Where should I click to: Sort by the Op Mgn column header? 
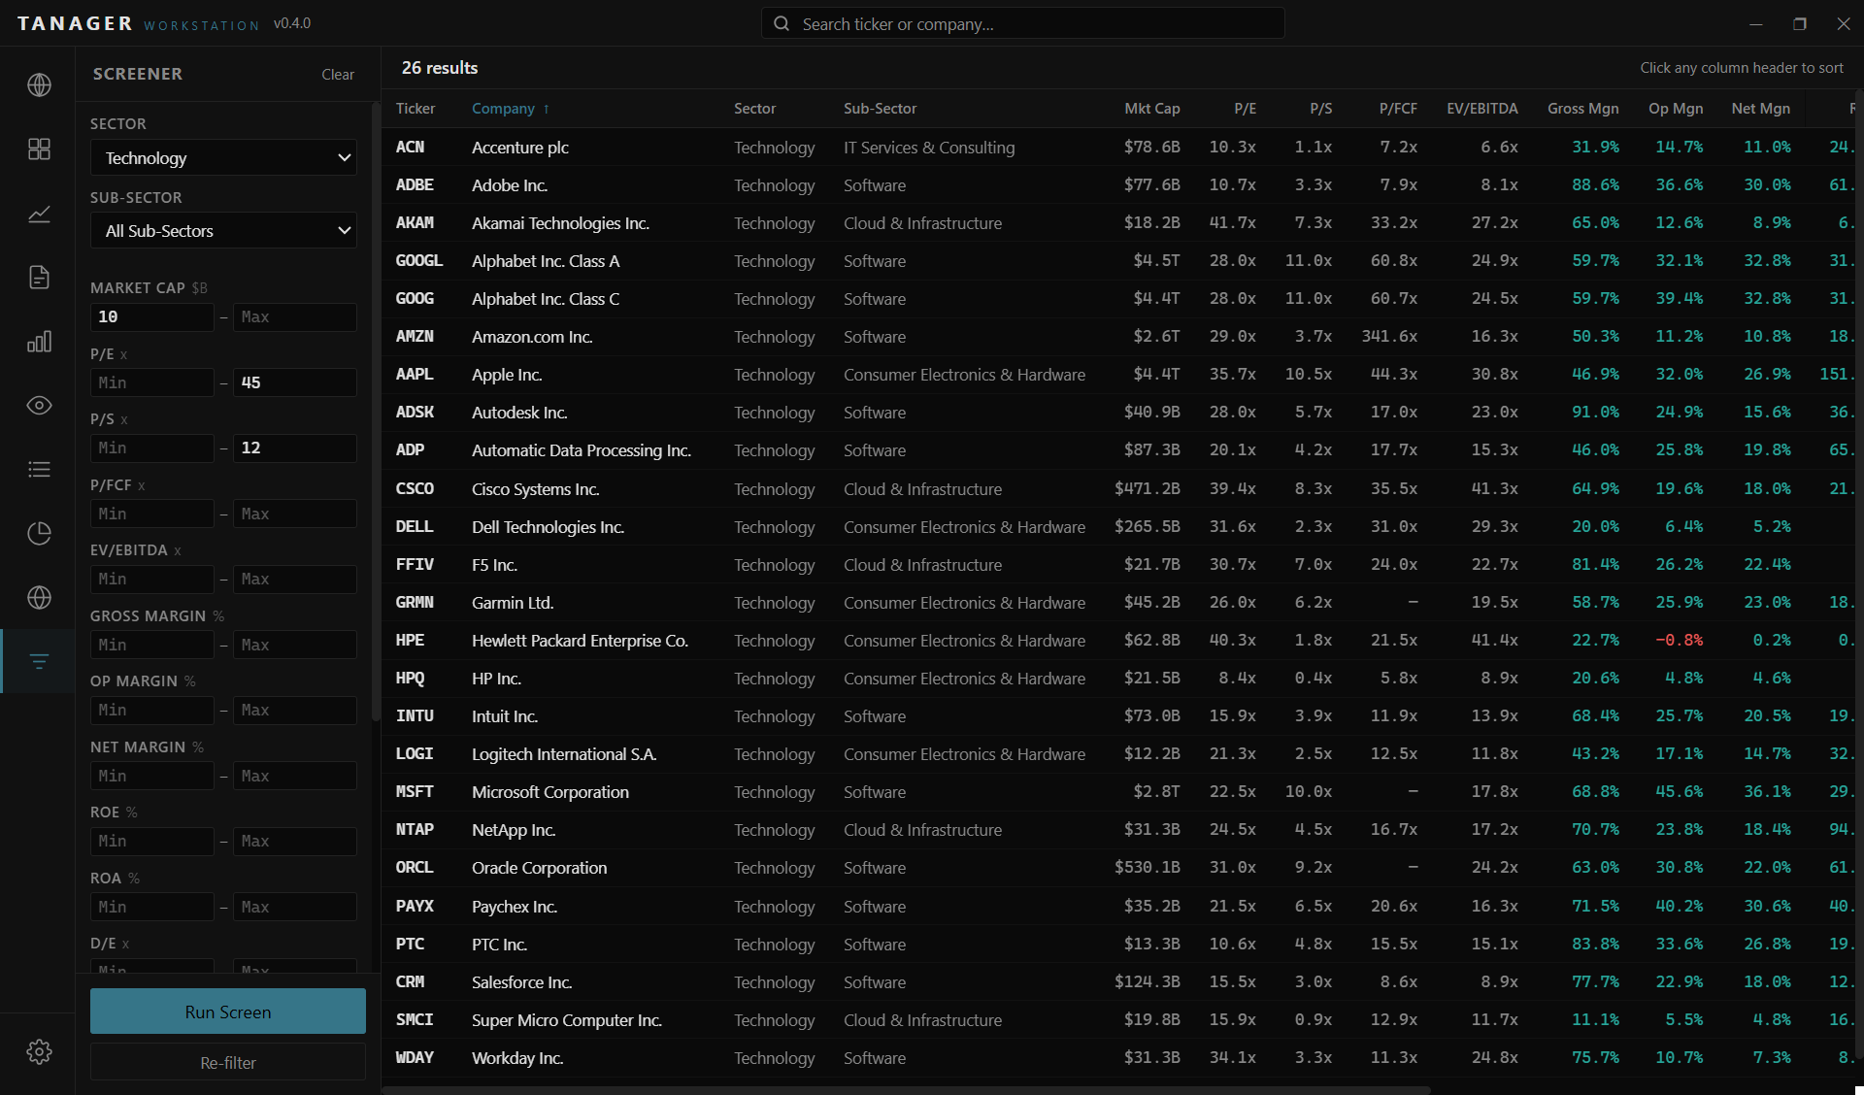[1676, 109]
